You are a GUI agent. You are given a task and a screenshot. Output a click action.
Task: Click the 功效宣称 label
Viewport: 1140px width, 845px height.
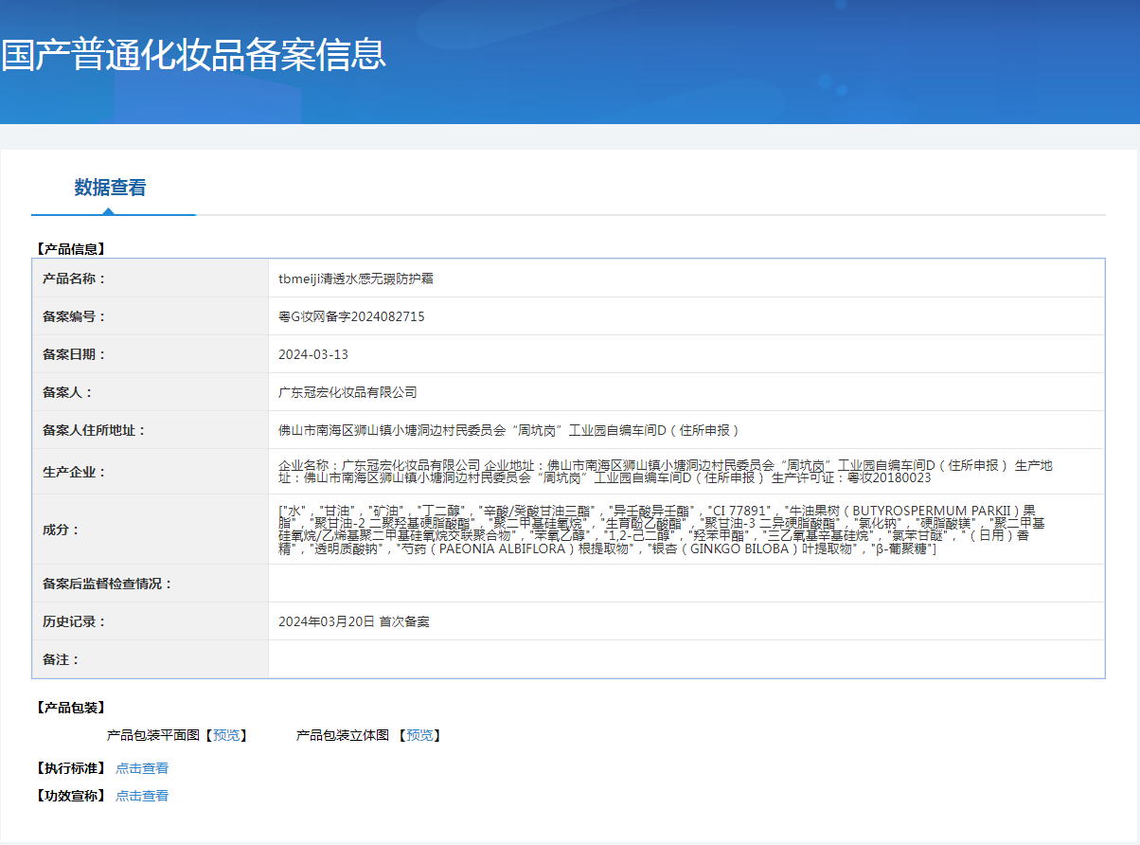[x=71, y=796]
